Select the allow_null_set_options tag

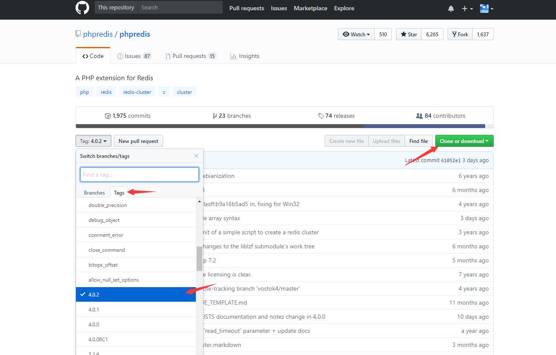pos(136,280)
